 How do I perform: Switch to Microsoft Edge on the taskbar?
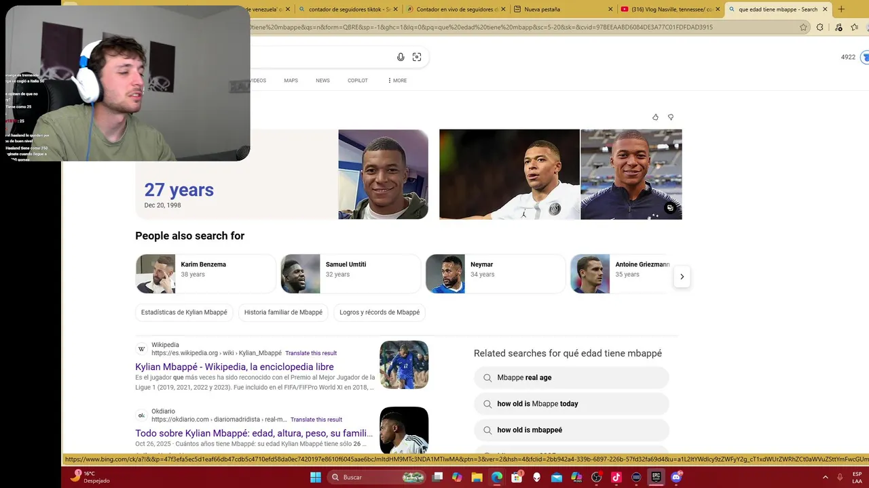coord(497,477)
